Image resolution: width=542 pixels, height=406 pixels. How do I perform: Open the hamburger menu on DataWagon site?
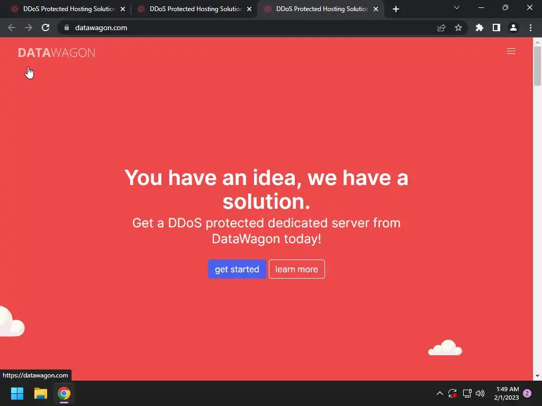coord(511,51)
